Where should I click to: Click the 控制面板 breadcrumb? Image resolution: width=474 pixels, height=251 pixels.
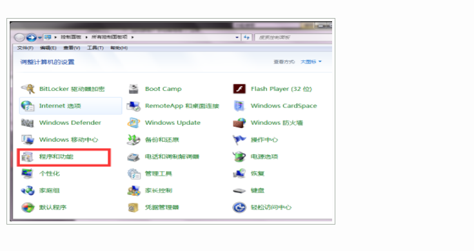71,37
